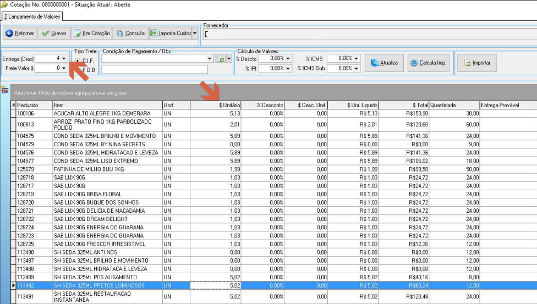Open the % IPI dropdown

pyautogui.click(x=288, y=69)
